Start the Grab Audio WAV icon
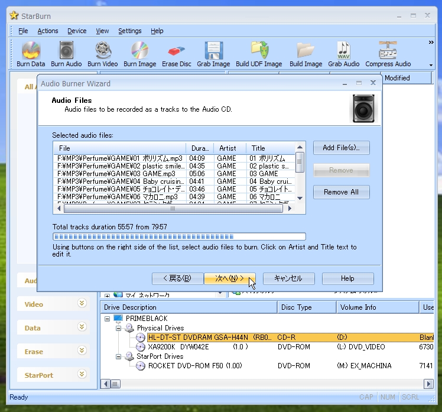The width and height of the screenshot is (442, 412). click(x=344, y=50)
